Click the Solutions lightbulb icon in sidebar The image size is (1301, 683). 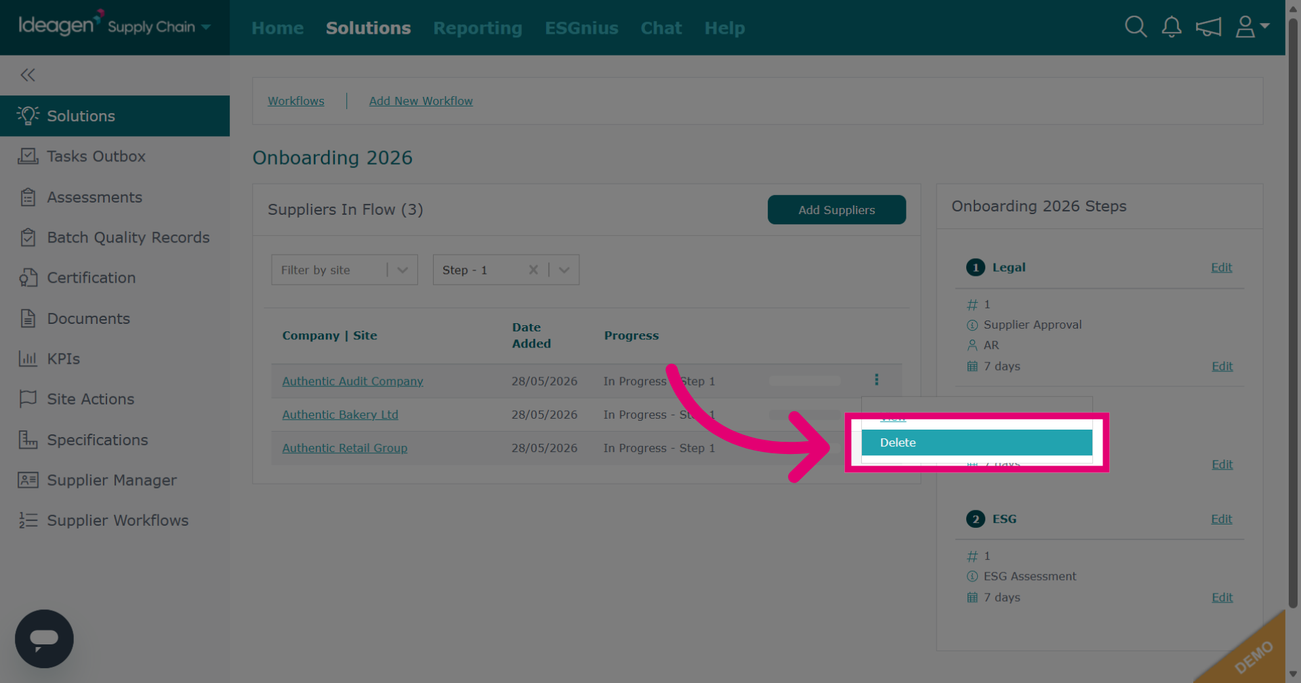point(28,116)
